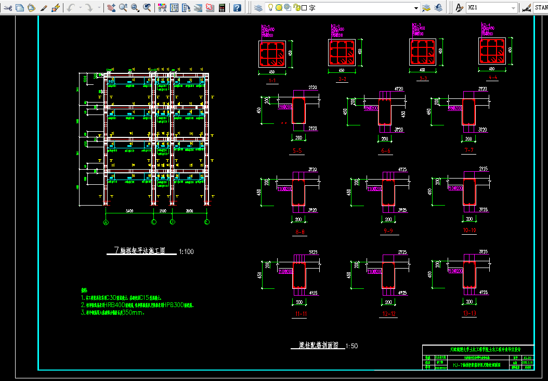This screenshot has height=381, width=548.
Task: Toggle the layer lock padlock icon
Action: [x=296, y=7]
